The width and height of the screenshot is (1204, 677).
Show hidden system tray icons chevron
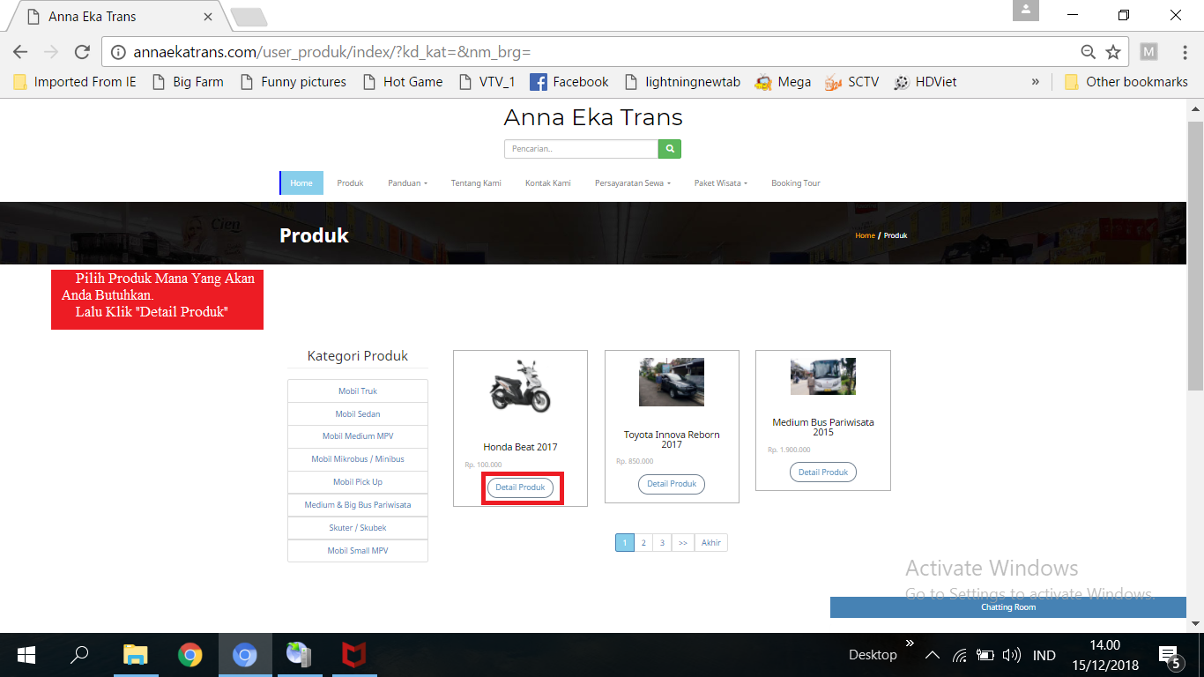932,655
